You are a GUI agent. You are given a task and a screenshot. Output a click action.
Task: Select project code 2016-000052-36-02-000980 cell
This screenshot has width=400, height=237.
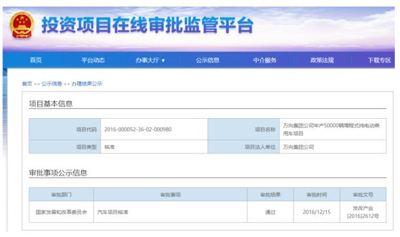154,129
